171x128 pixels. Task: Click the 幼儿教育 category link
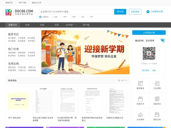pyautogui.click(x=12, y=38)
